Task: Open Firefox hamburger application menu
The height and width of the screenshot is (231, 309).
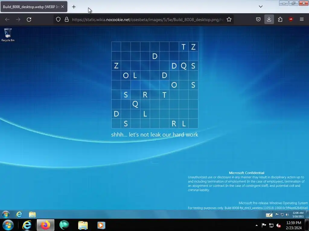Action: click(x=302, y=19)
